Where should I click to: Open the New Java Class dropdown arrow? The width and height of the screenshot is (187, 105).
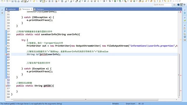point(137,1)
